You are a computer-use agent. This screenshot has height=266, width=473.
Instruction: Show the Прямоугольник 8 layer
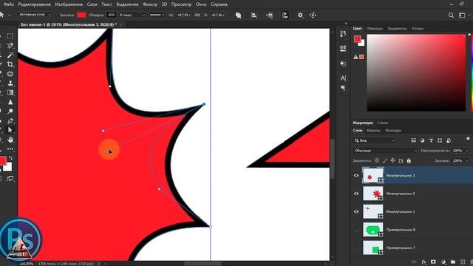click(356, 230)
